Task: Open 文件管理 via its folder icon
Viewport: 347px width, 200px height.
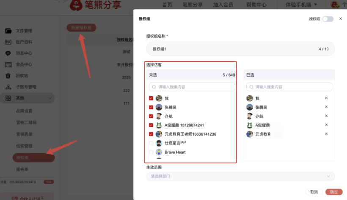Action: pyautogui.click(x=8, y=31)
